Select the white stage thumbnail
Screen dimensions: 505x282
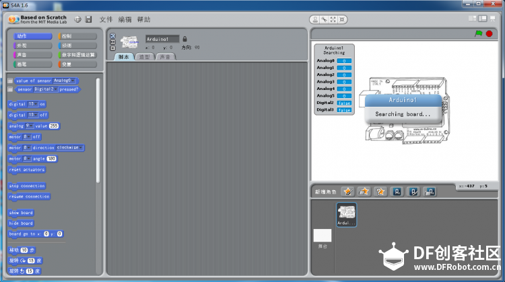click(x=323, y=236)
